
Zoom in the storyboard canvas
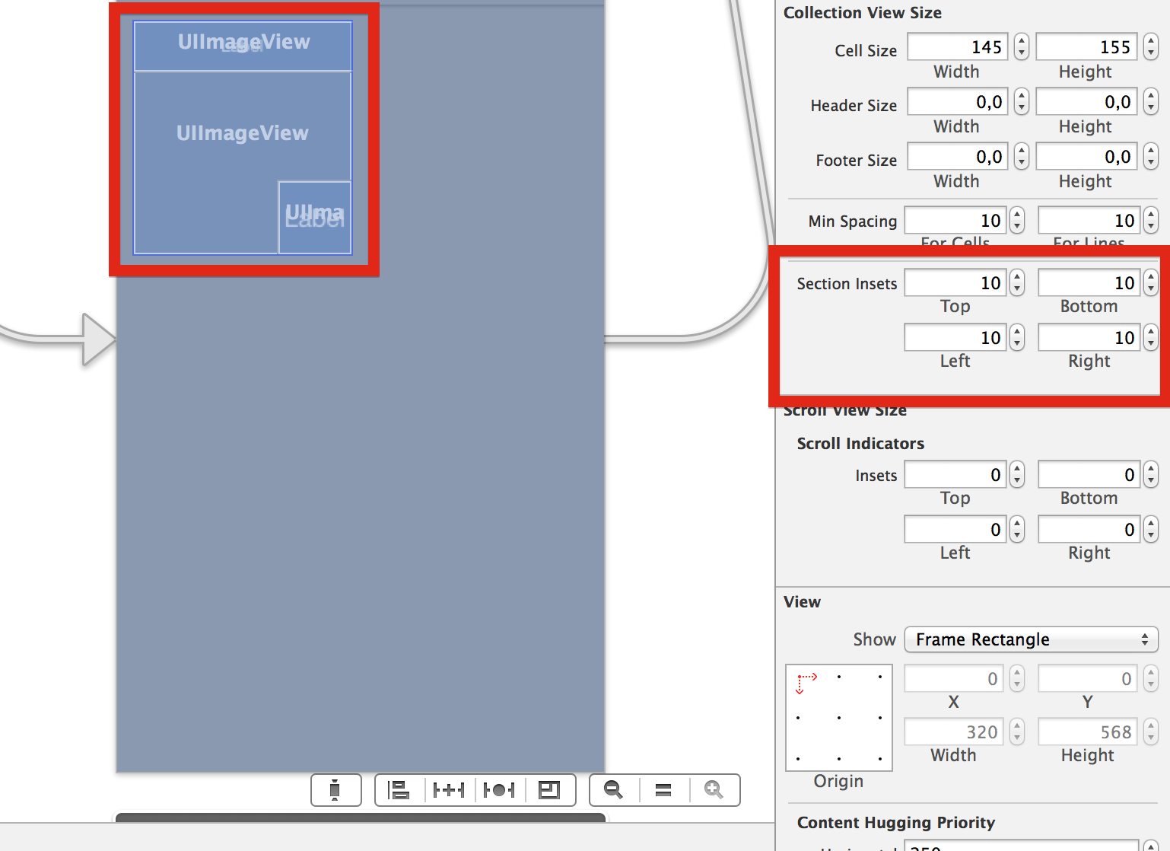[x=714, y=790]
